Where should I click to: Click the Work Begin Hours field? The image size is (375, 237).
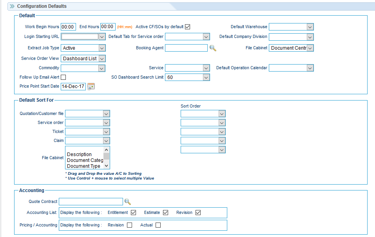69,27
